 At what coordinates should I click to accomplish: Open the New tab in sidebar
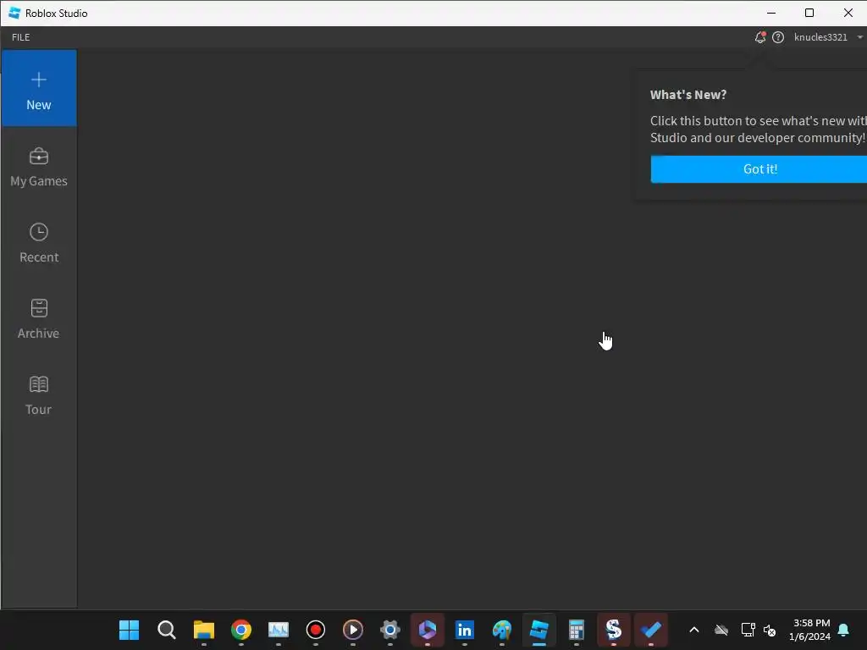[39, 88]
